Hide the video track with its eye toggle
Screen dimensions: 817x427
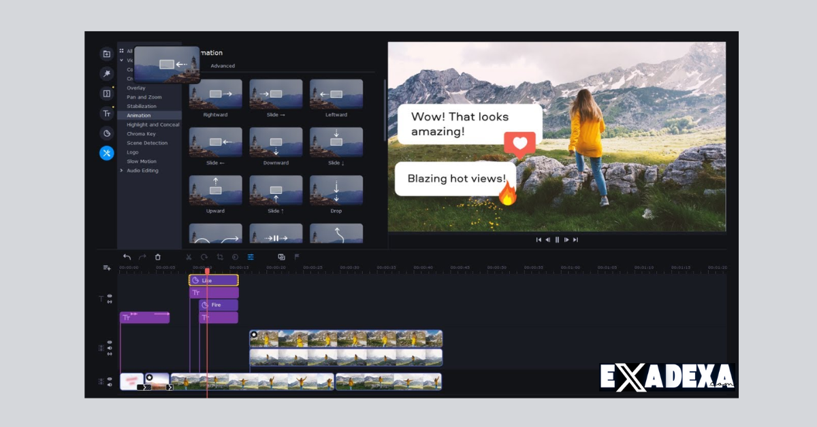109,343
